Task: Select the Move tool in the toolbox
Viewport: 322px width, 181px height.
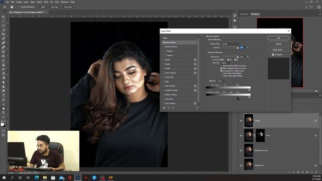Action: tap(4, 17)
